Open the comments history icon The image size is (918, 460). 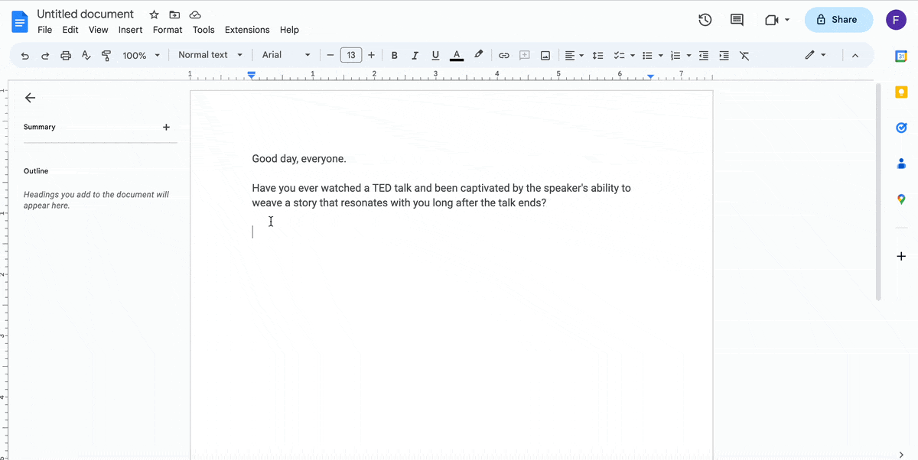(x=737, y=20)
